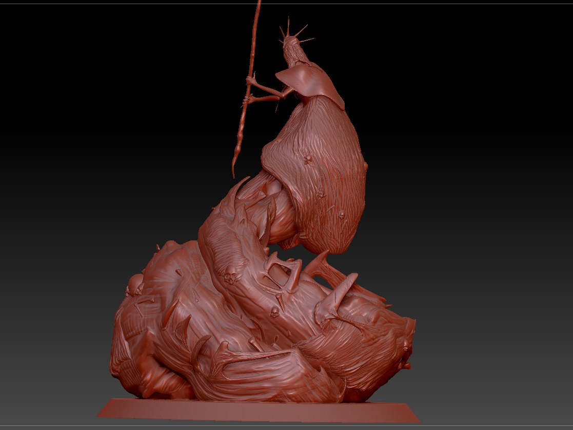Click the draped cloak on the figure's back
Viewport: 573px width, 430px height.
323,154
